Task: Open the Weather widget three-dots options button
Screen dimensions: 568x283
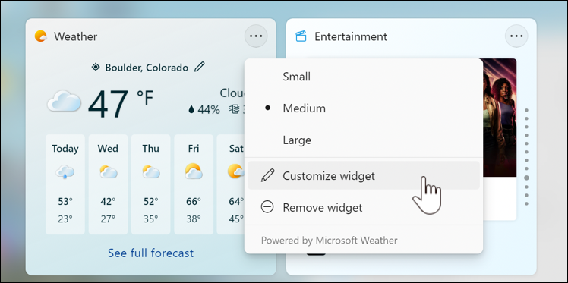Action: [x=256, y=36]
